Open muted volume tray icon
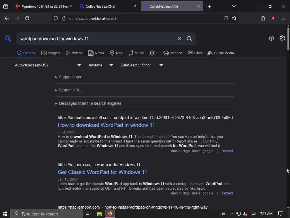Screen dimensions: 290x218 click(245, 214)
